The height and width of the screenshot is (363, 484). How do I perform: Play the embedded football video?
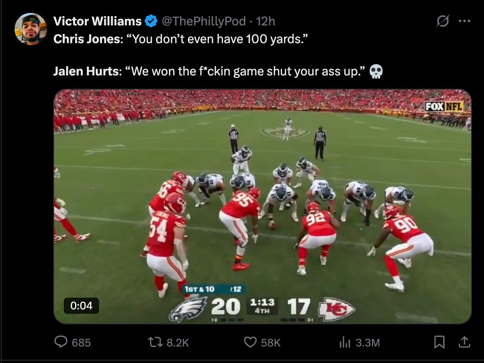point(262,207)
